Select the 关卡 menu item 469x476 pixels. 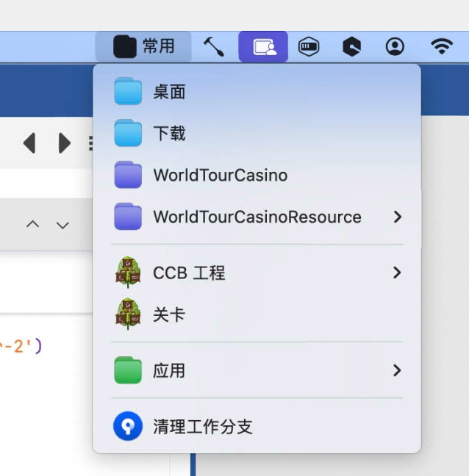[169, 315]
